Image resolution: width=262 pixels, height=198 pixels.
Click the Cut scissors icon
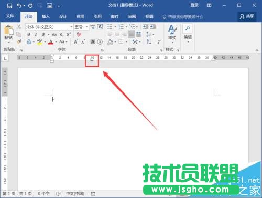point(19,27)
